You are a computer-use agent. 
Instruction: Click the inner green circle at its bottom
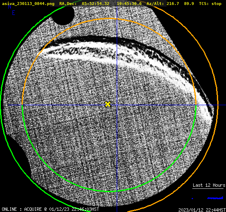click(x=109, y=191)
